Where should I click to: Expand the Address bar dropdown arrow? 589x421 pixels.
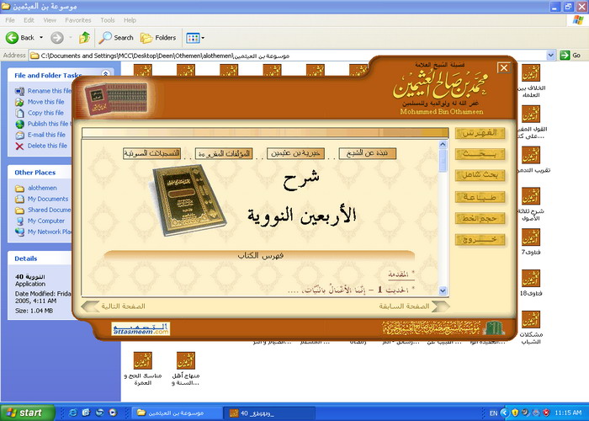(551, 56)
